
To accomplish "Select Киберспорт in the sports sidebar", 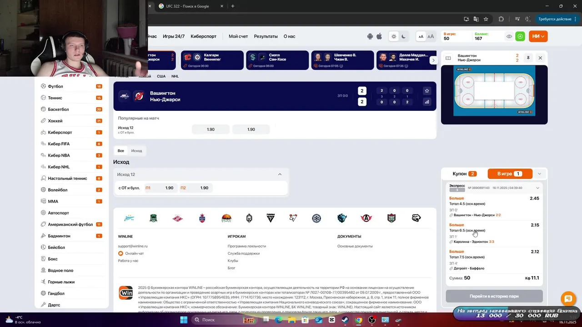I will coord(71,132).
